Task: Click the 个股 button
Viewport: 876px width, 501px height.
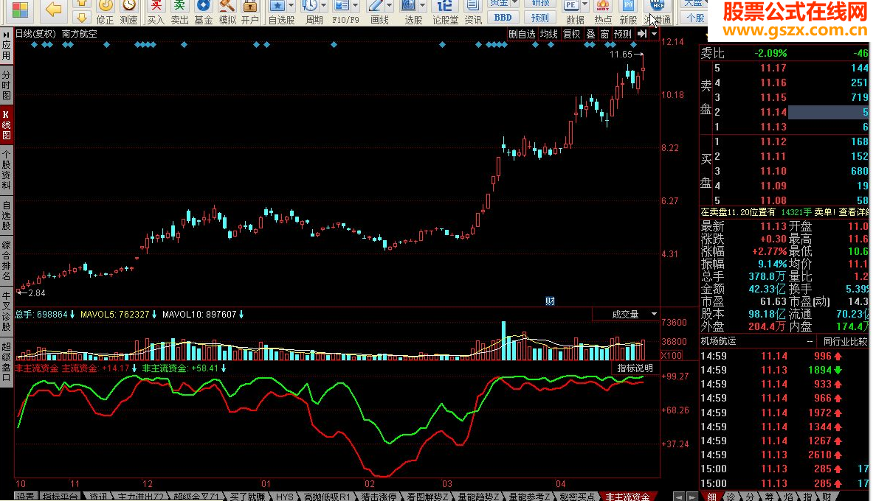Action: [x=694, y=18]
